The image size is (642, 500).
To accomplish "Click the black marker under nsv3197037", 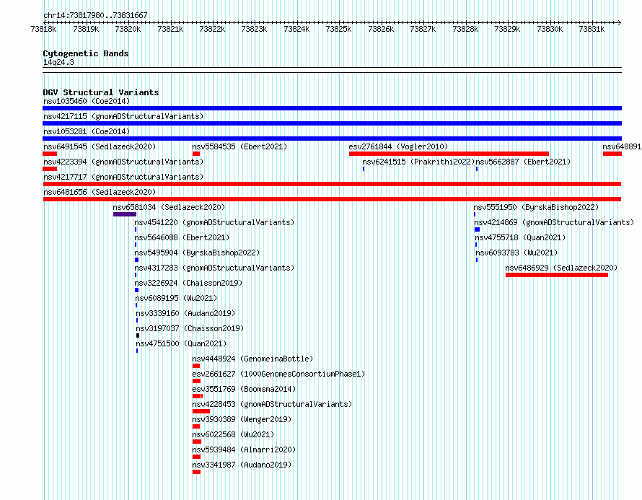I will [x=138, y=335].
